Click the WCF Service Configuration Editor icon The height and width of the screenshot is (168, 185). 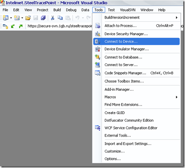(98, 128)
